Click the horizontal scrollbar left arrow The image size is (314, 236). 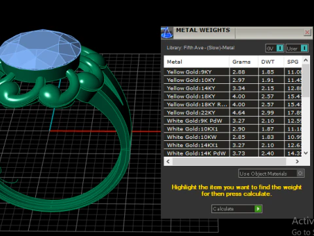click(x=168, y=161)
